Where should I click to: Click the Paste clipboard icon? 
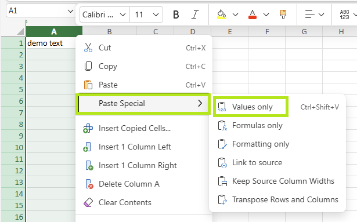pos(88,85)
